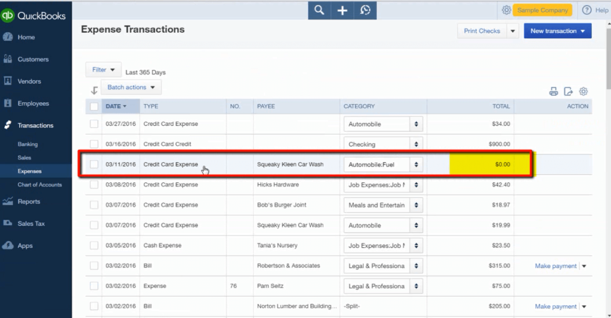The width and height of the screenshot is (611, 318).
Task: Check the Hicks Hardware row checkbox
Action: [x=94, y=184]
